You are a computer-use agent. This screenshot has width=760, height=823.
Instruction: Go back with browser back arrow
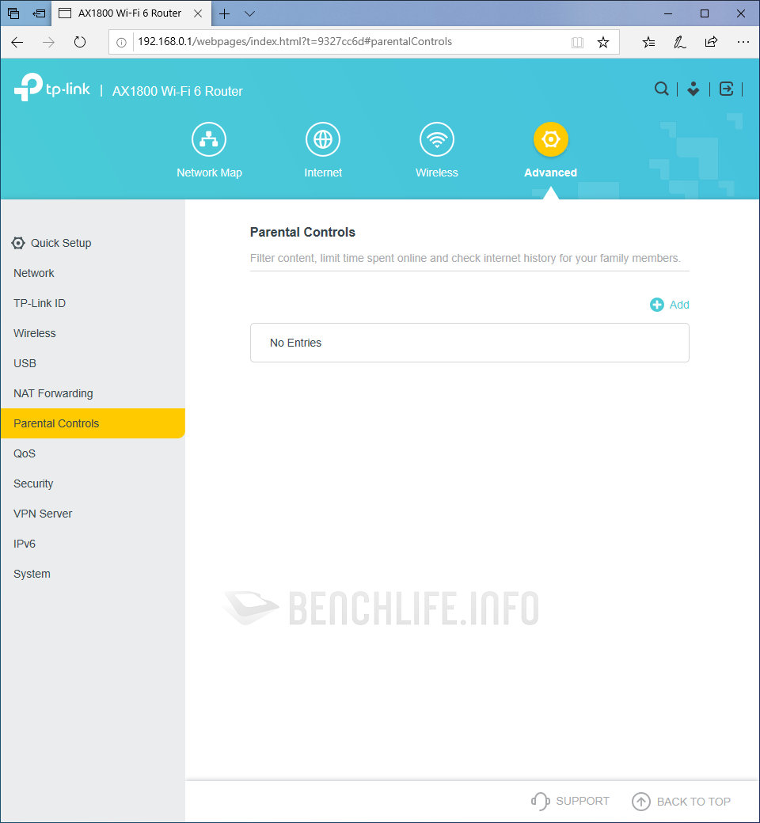pos(17,42)
